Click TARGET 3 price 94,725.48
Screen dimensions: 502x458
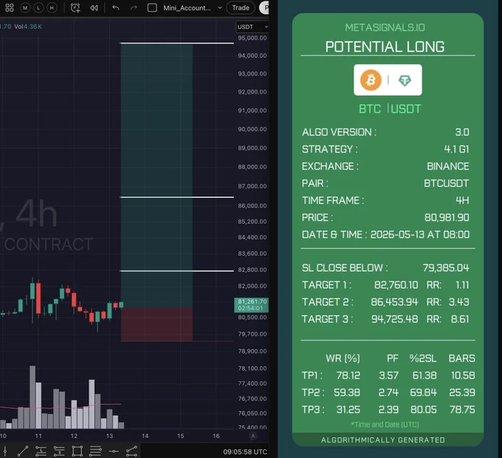pyautogui.click(x=394, y=319)
